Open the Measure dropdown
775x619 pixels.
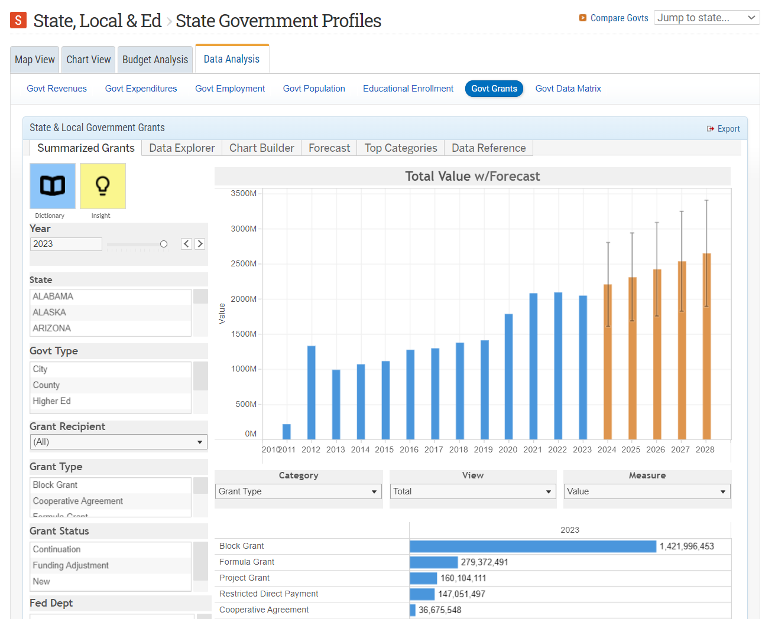click(647, 491)
